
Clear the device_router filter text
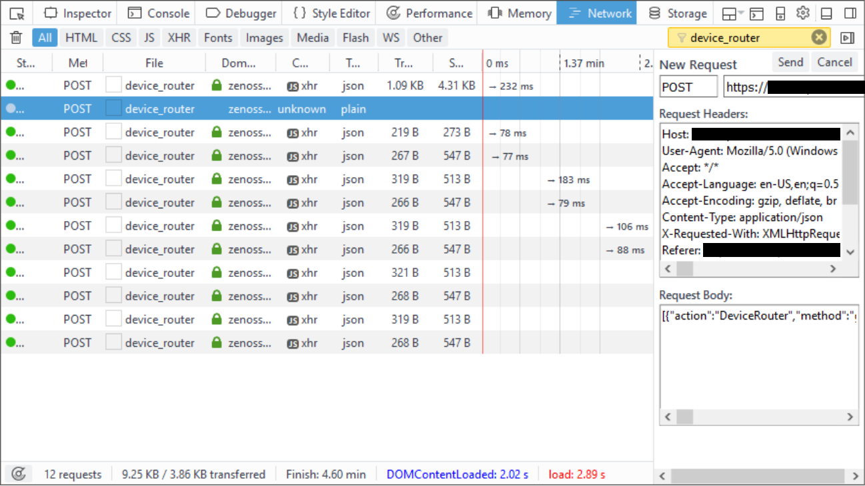(819, 38)
